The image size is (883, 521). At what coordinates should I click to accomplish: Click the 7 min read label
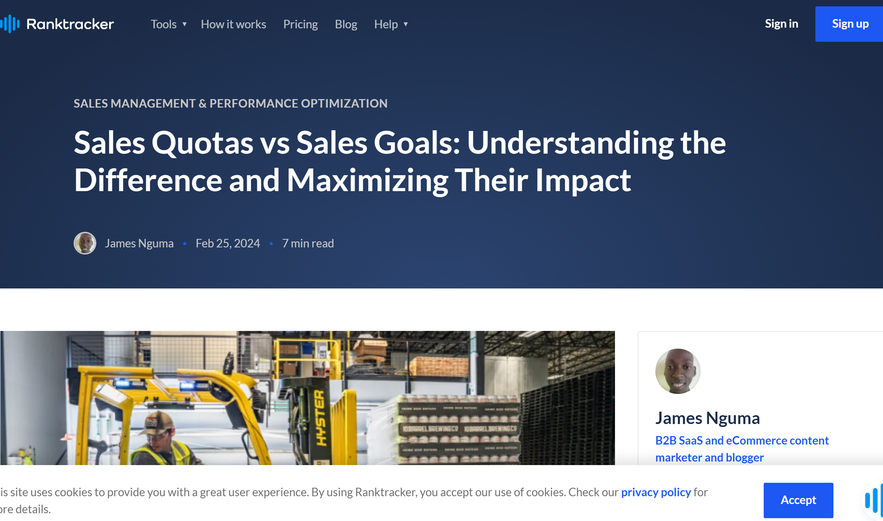coord(308,243)
